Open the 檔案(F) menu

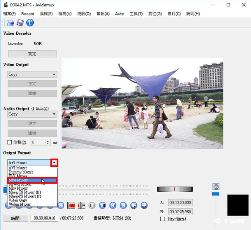pos(9,14)
